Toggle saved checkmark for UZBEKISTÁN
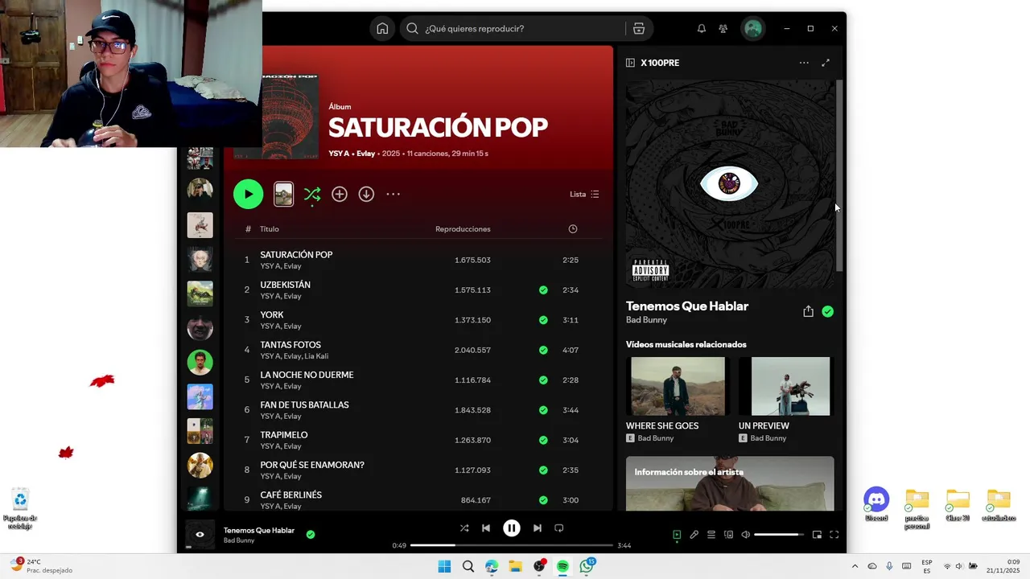Viewport: 1030px width, 579px height. 543,289
